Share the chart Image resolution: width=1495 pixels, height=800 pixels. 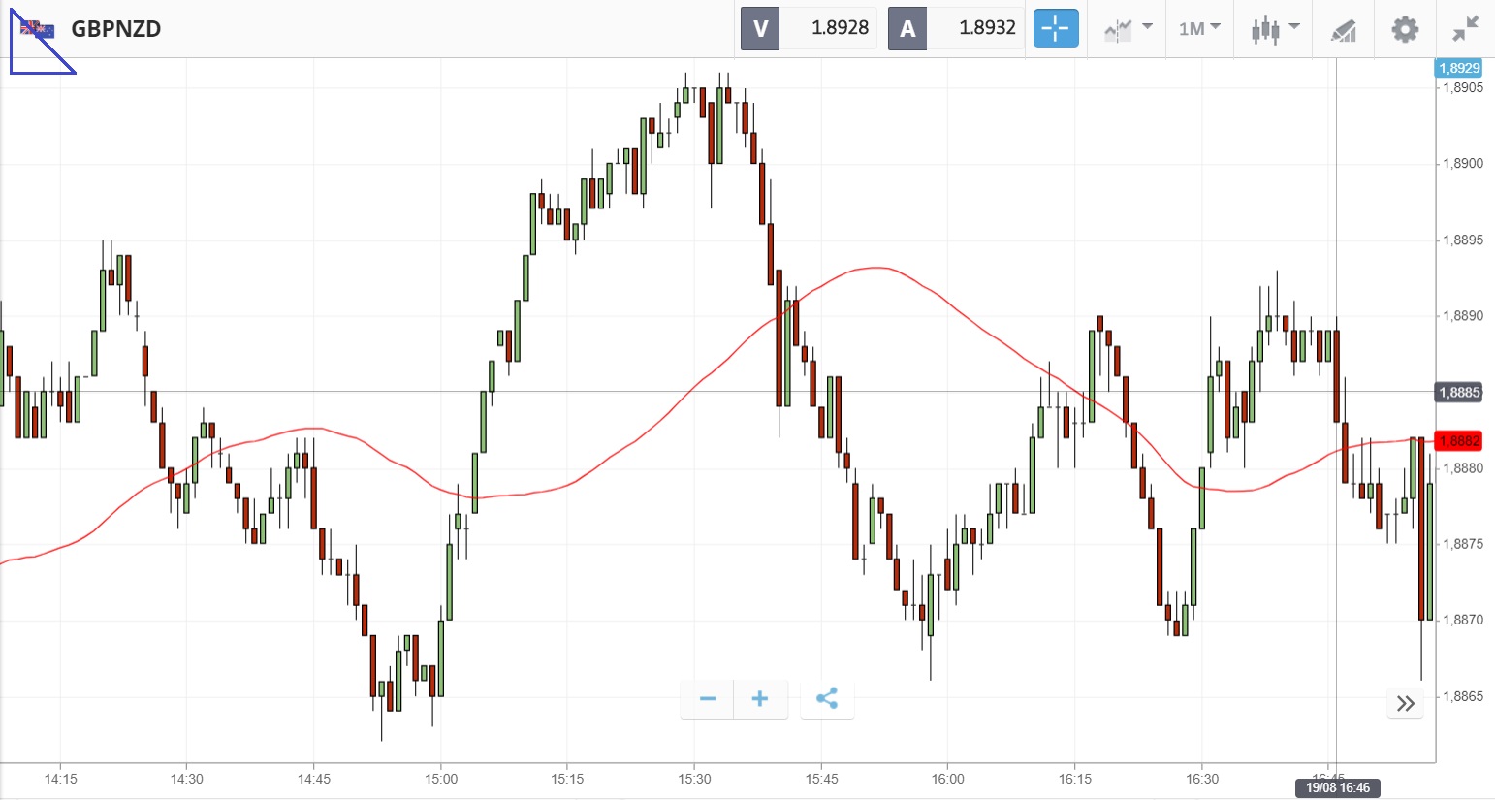(827, 699)
